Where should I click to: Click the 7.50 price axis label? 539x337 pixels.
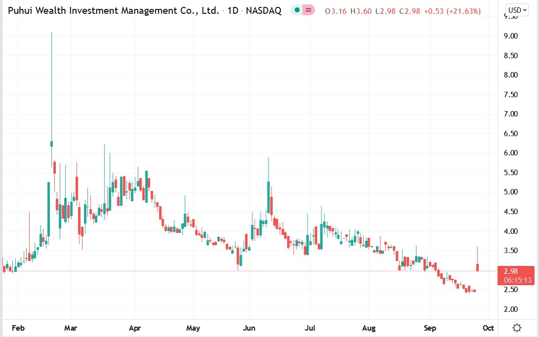[x=511, y=94]
